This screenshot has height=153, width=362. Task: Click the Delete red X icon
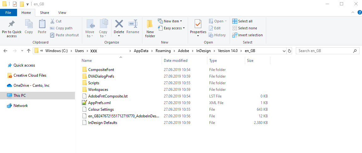point(119,24)
